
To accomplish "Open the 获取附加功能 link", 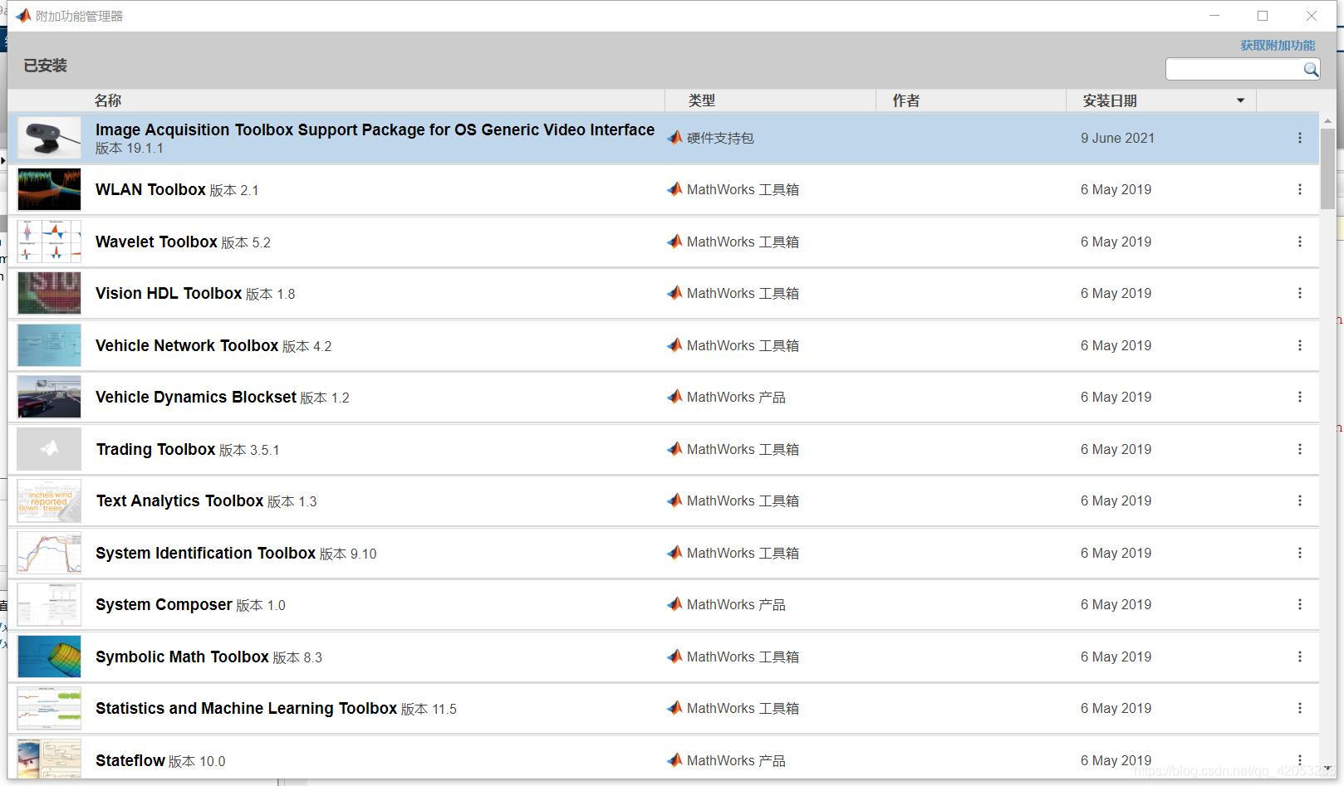I will [1278, 46].
